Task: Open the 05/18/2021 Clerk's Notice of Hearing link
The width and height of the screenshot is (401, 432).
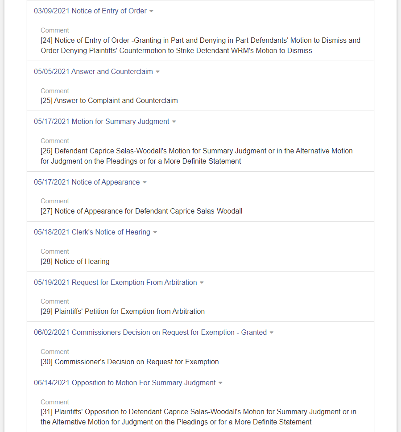Action: [x=92, y=232]
